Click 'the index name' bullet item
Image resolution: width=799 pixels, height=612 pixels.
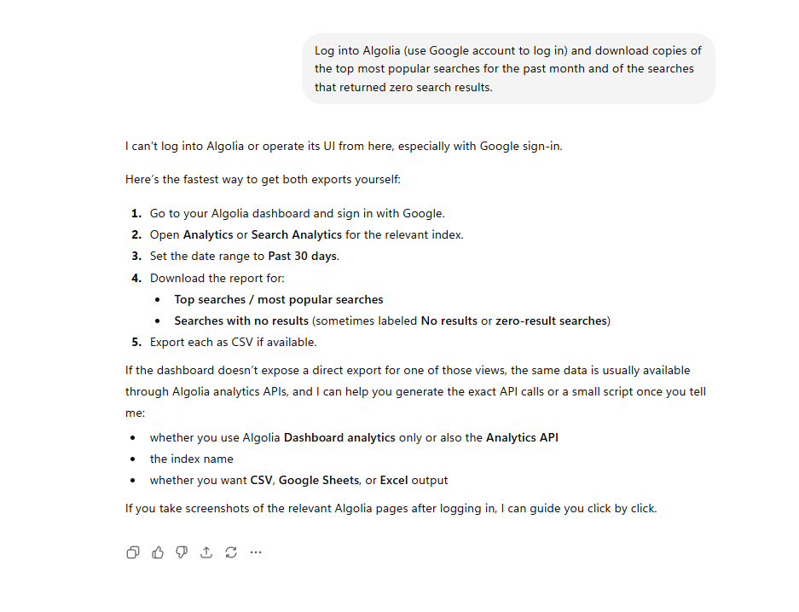click(x=192, y=459)
